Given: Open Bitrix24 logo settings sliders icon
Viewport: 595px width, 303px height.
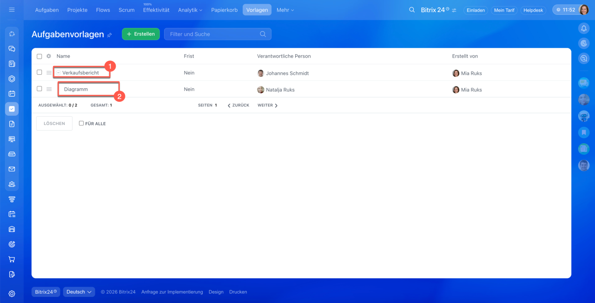Looking at the screenshot, I should click(454, 10).
